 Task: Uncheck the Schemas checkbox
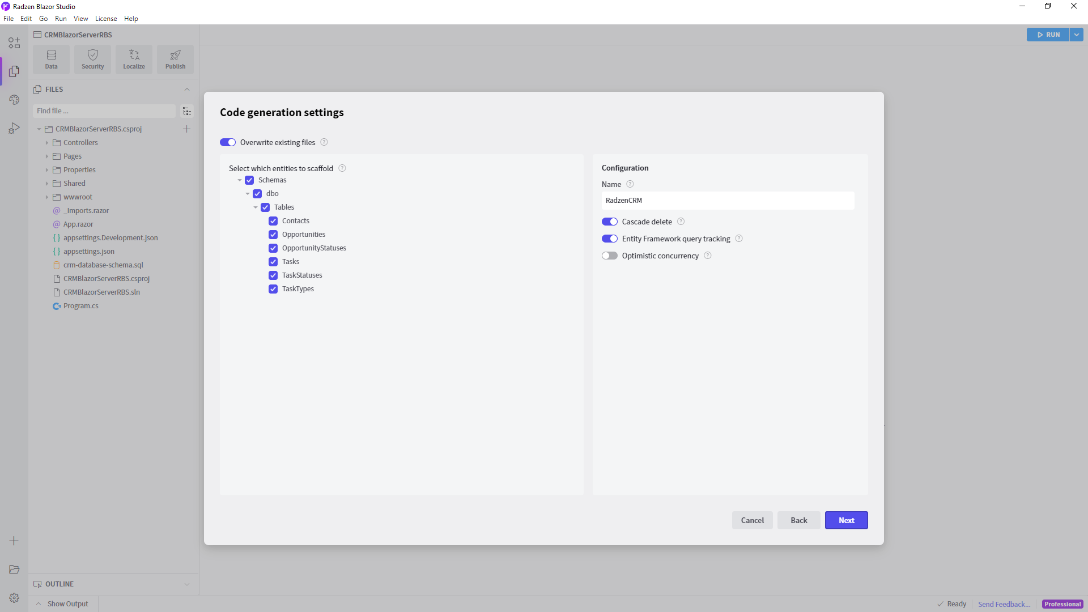(249, 180)
